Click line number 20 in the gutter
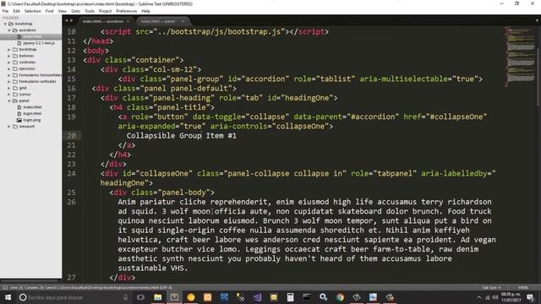541x304 pixels. pos(71,136)
